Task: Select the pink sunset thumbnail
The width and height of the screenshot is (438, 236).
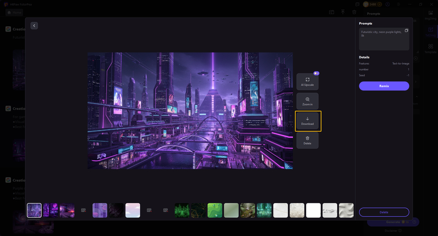Action: coord(67,210)
